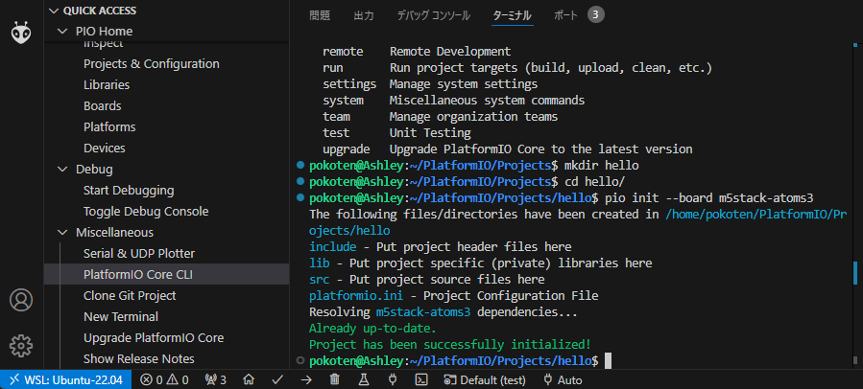Click the forwarded ports indicator showing 3
Image resolution: width=863 pixels, height=389 pixels.
(215, 379)
